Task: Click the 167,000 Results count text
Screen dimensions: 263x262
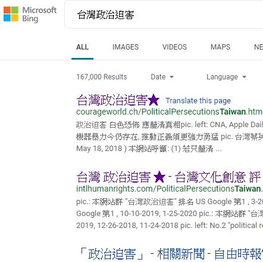Action: (x=102, y=77)
